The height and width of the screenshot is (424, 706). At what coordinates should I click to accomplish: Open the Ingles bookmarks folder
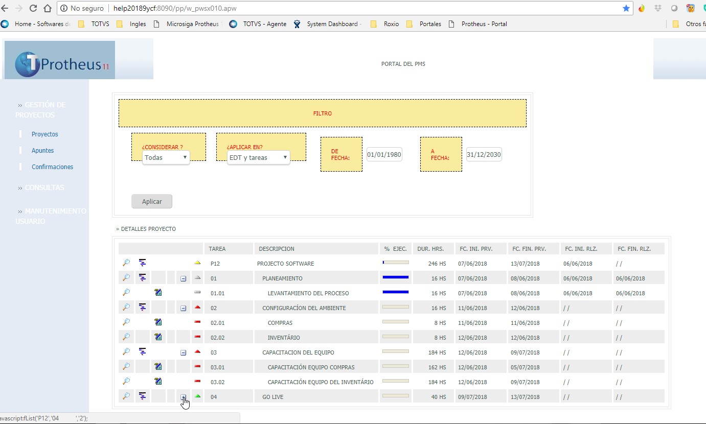[132, 24]
